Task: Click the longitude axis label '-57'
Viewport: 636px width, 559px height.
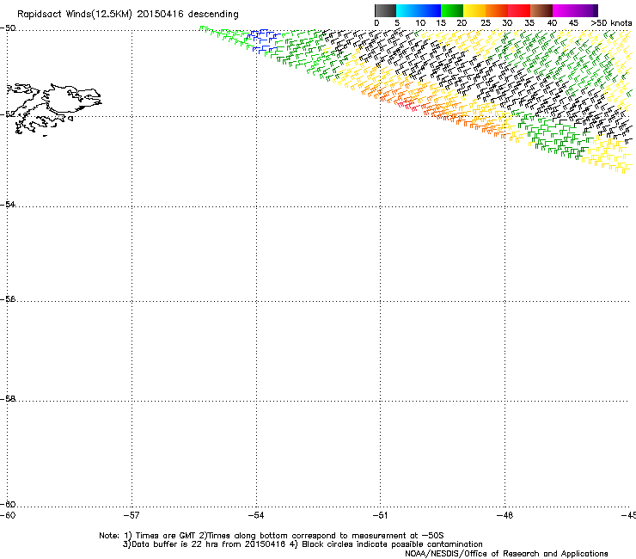Action: pos(131,515)
